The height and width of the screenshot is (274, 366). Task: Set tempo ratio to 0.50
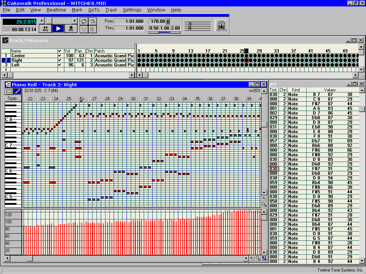(x=154, y=28)
